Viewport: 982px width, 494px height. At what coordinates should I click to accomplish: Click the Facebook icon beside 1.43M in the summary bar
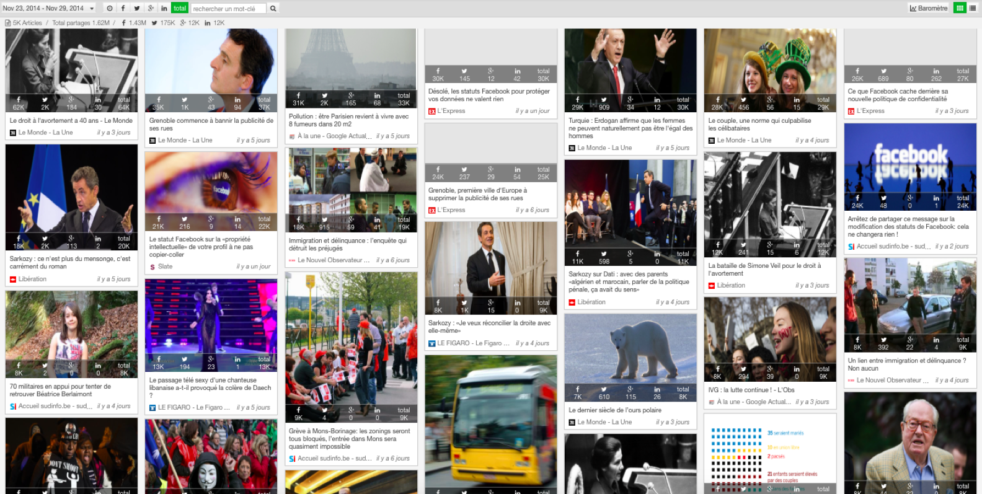point(123,23)
